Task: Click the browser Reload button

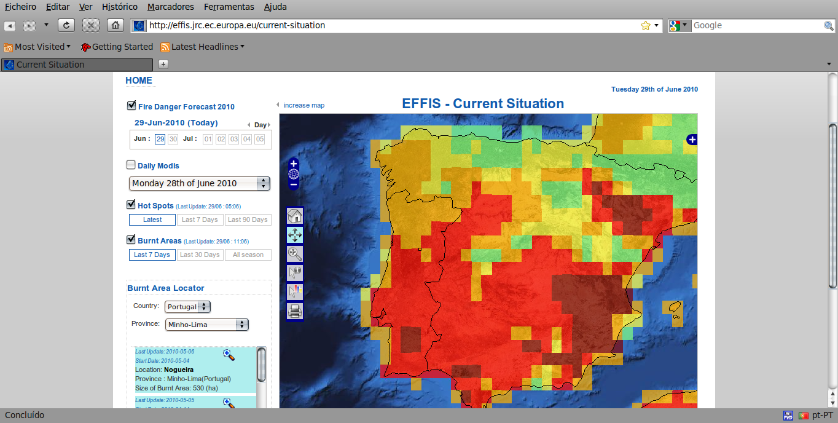Action: point(66,25)
